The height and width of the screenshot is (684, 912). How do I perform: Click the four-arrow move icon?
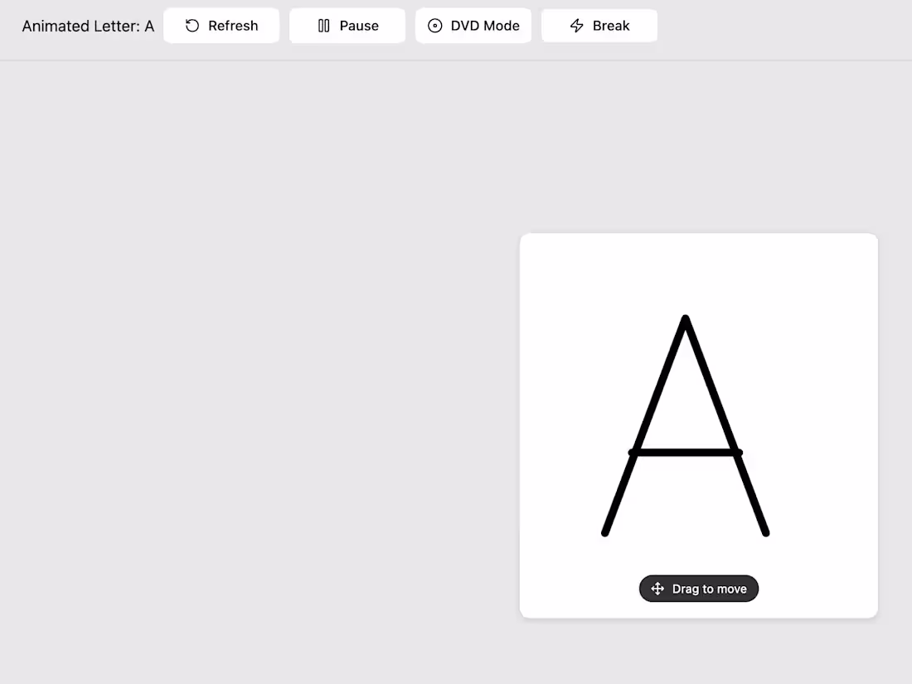point(657,588)
